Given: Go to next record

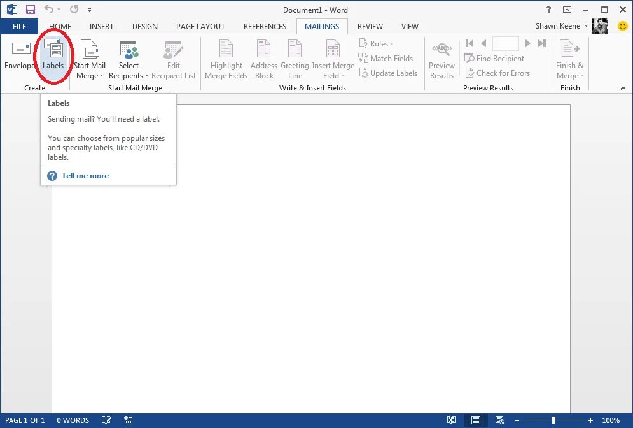Looking at the screenshot, I should (527, 43).
